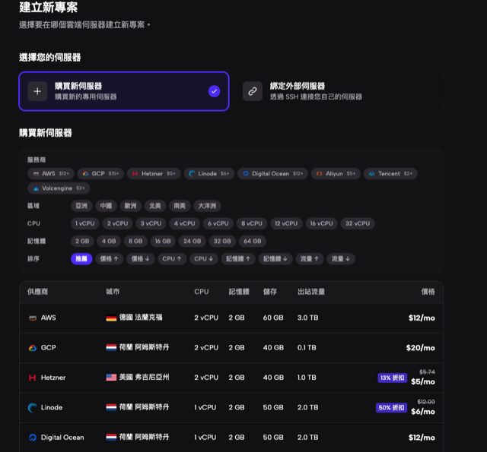This screenshot has width=487, height=452.
Task: Filter memory by 2 GB chip
Action: tap(82, 241)
